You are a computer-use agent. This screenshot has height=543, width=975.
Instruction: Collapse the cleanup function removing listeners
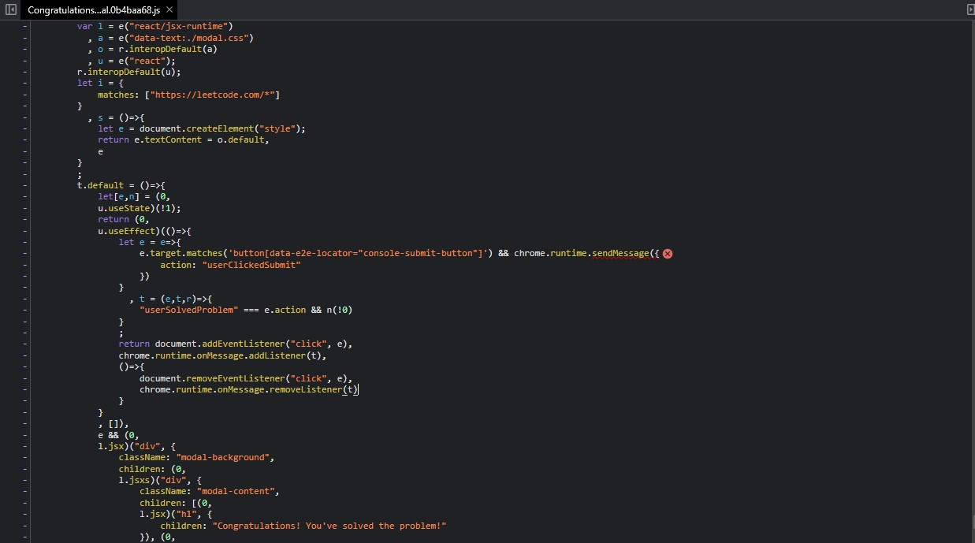click(x=25, y=366)
